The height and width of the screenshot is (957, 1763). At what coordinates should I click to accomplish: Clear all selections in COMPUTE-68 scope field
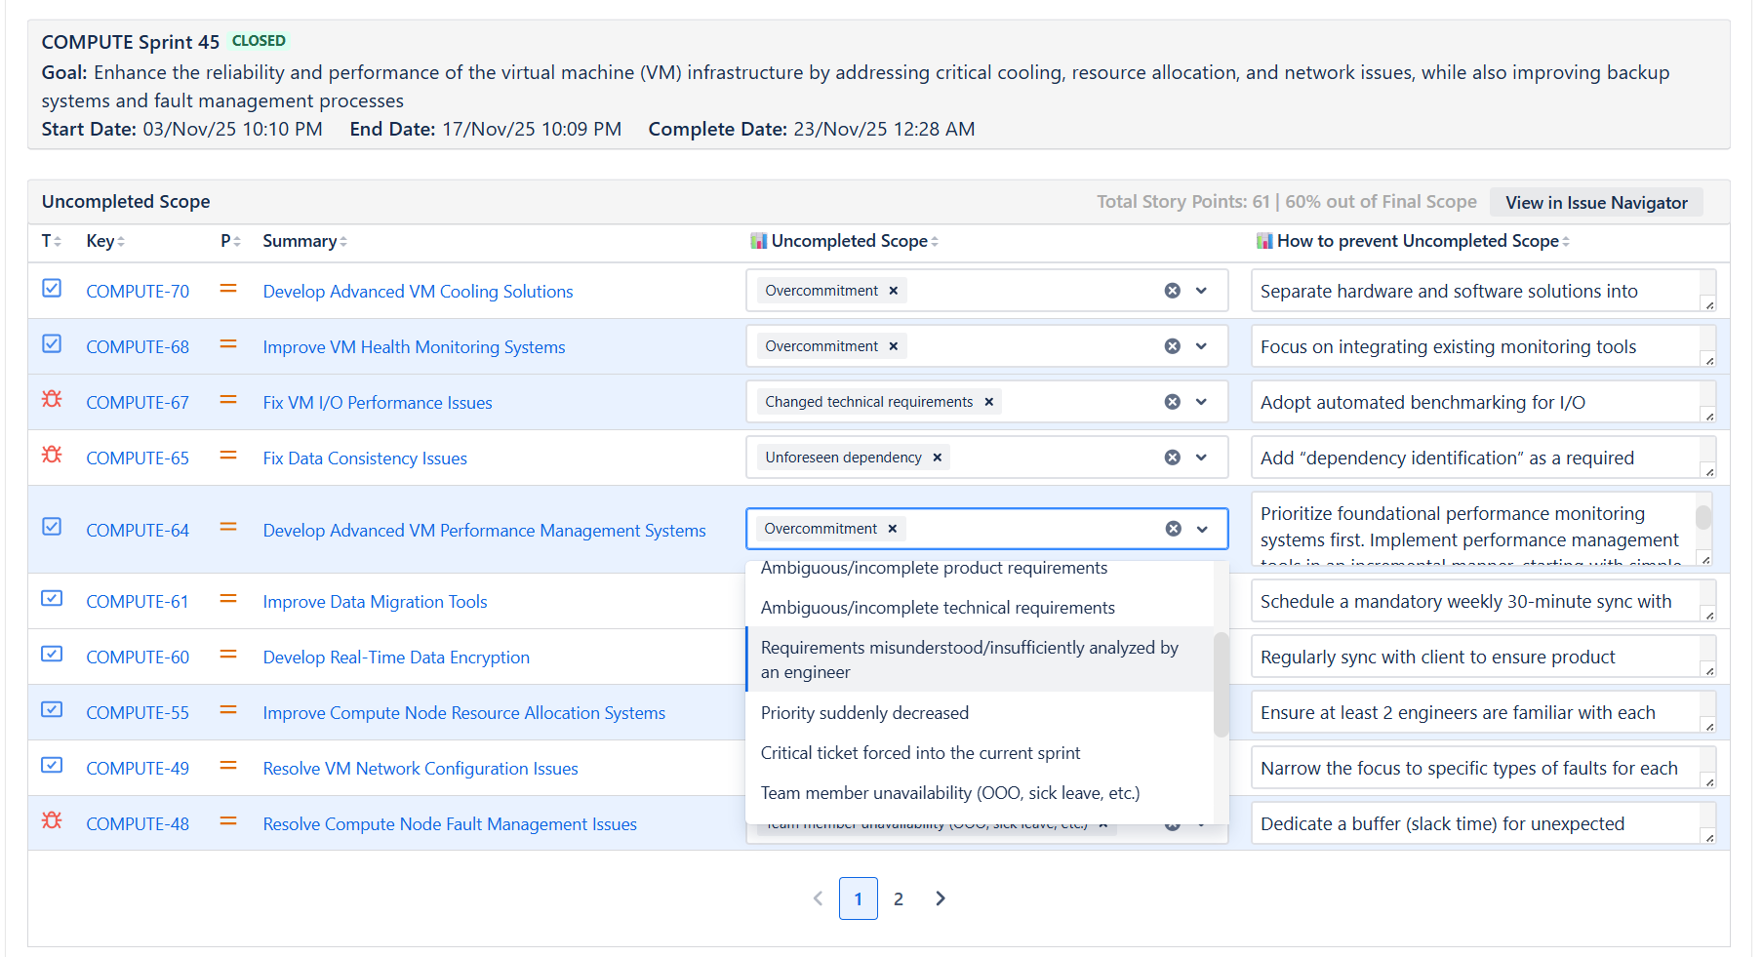click(1172, 346)
